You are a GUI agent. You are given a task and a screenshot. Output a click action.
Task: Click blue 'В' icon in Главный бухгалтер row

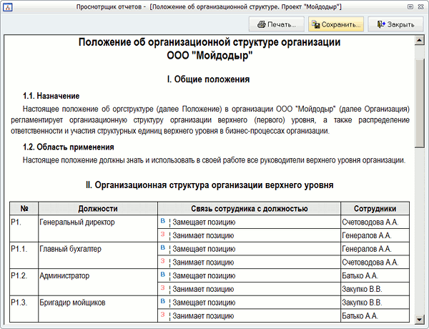point(163,248)
